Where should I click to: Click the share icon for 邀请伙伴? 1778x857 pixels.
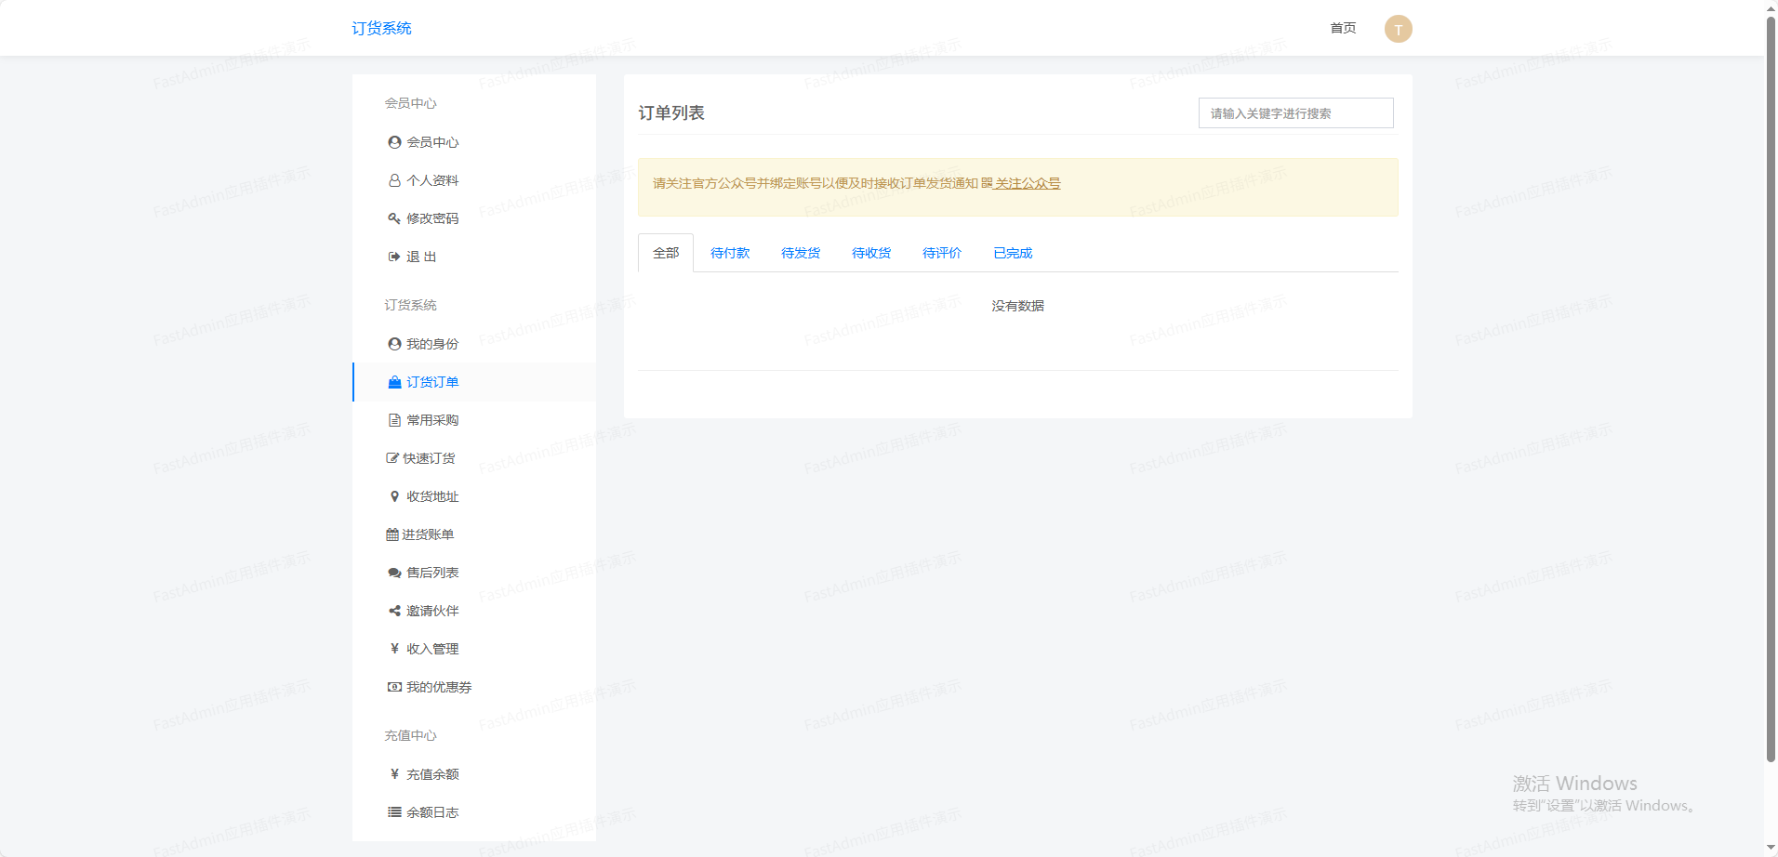click(x=394, y=611)
